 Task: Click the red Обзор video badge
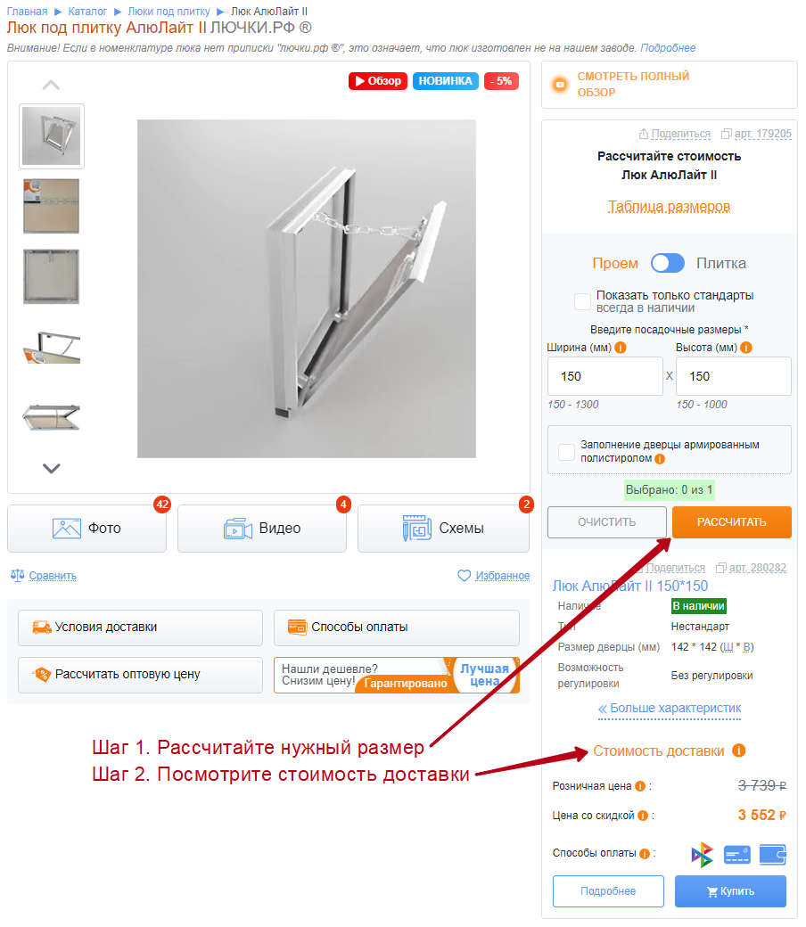[378, 81]
